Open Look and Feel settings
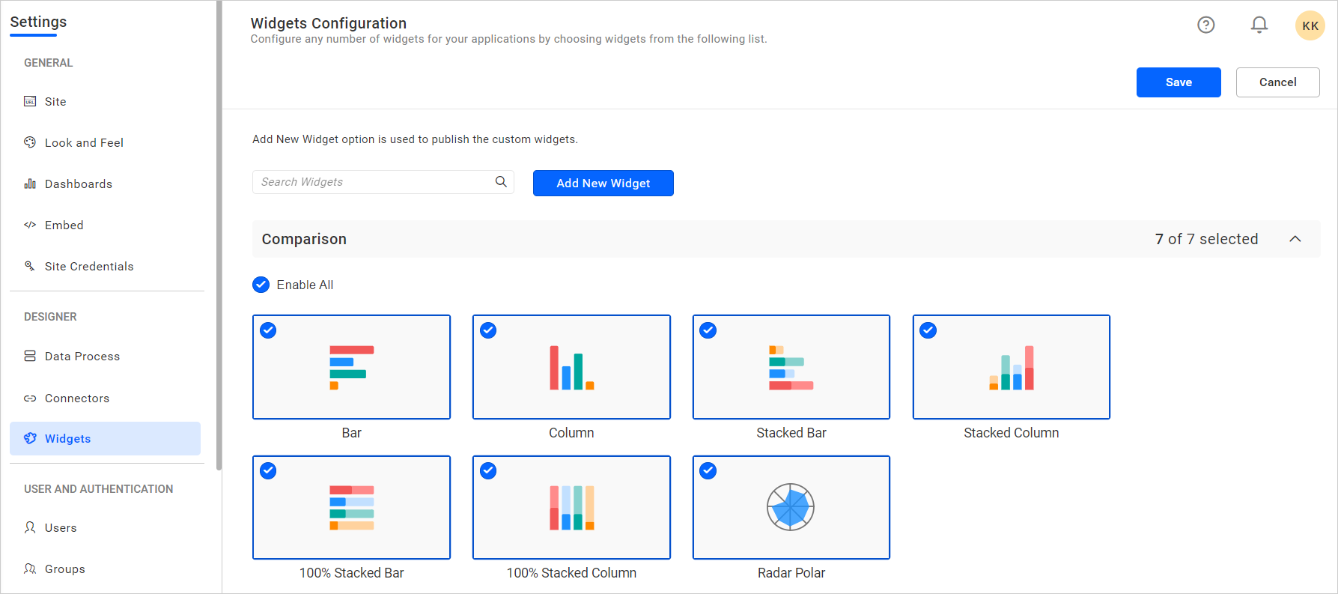This screenshot has height=594, width=1338. tap(84, 142)
